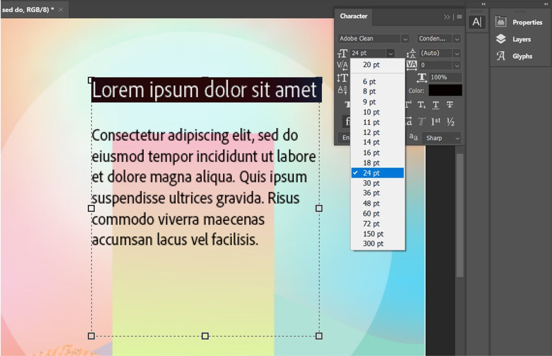Toggle subscript formatting
Screen dimensions: 552x356
coord(421,105)
